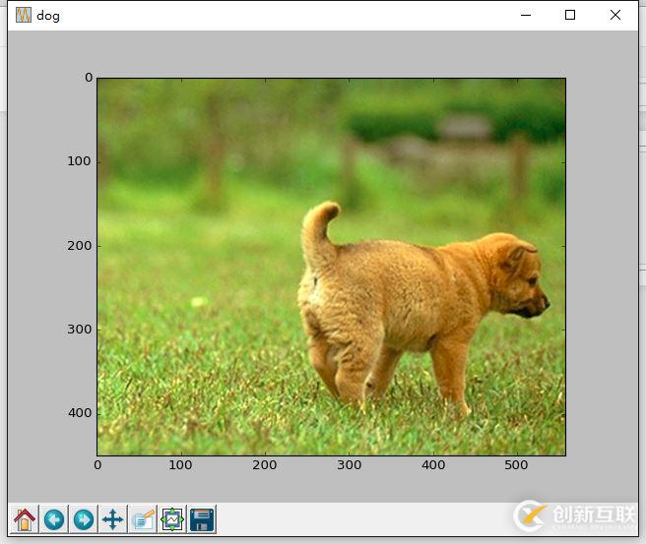Click the "dog" window title text

(48, 16)
